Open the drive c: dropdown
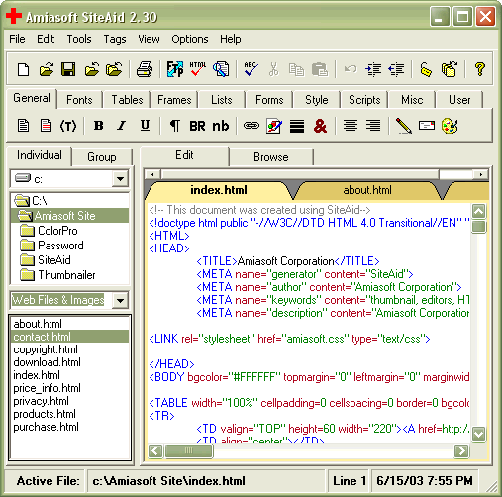Screen dimensions: 502x497 pyautogui.click(x=120, y=179)
